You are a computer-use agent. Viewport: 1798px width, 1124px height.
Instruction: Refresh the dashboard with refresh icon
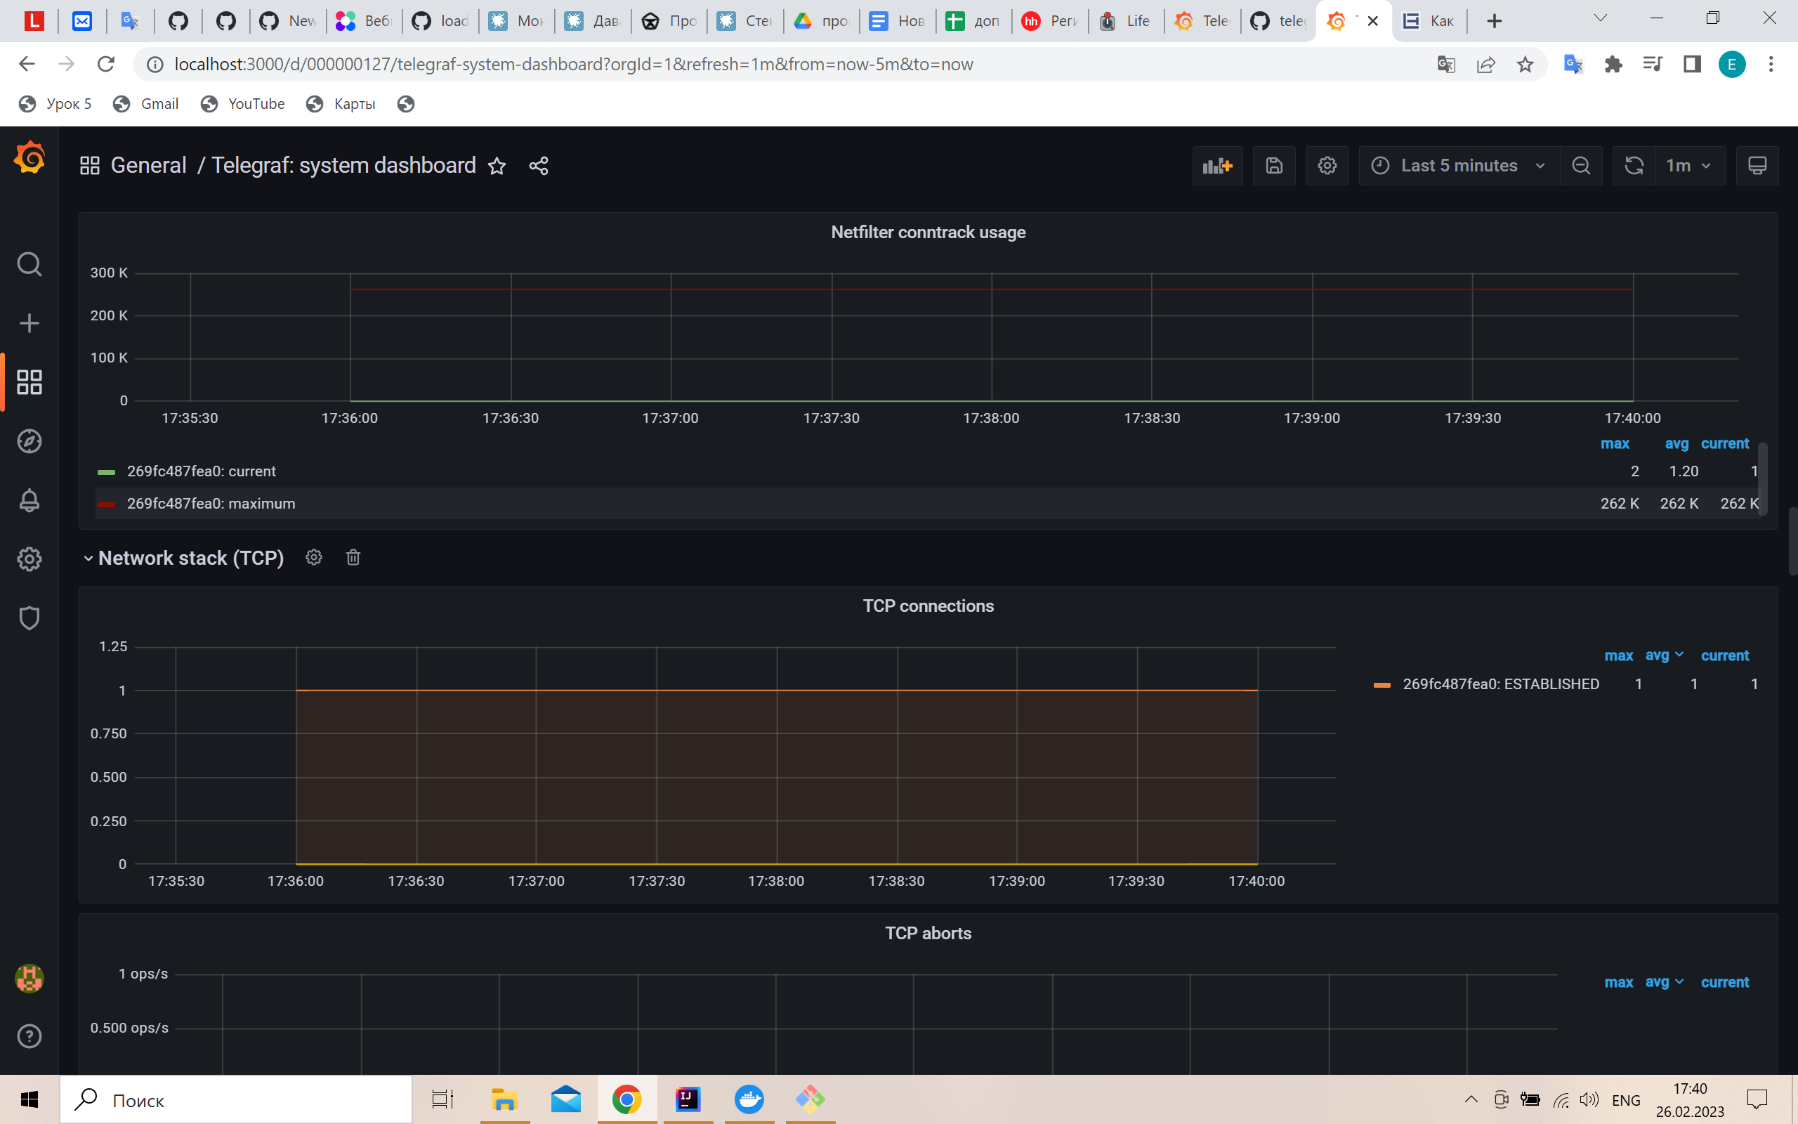click(x=1633, y=165)
